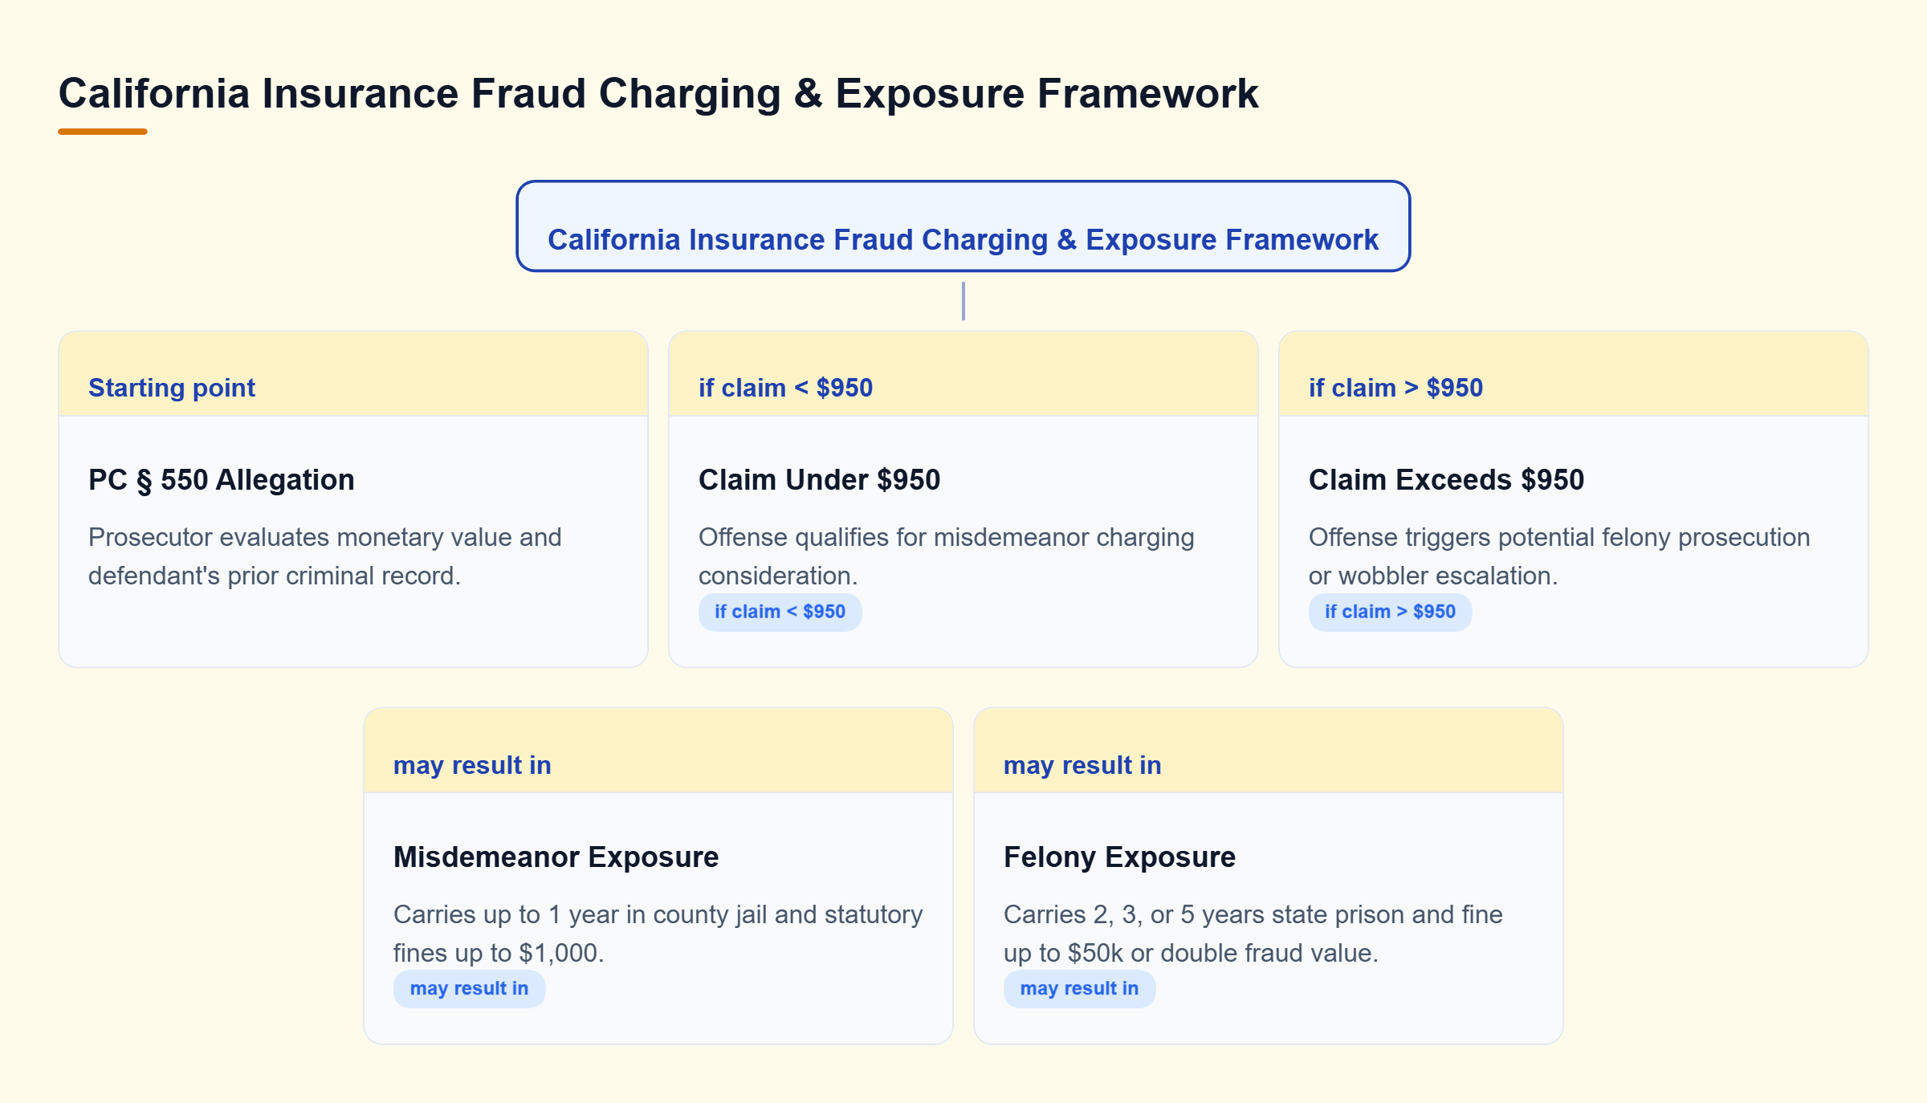Select the page heading at the top
This screenshot has height=1103, width=1927.
pyautogui.click(x=658, y=93)
